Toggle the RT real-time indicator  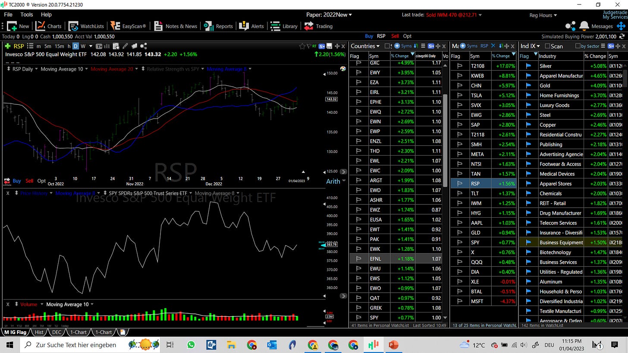(314, 46)
